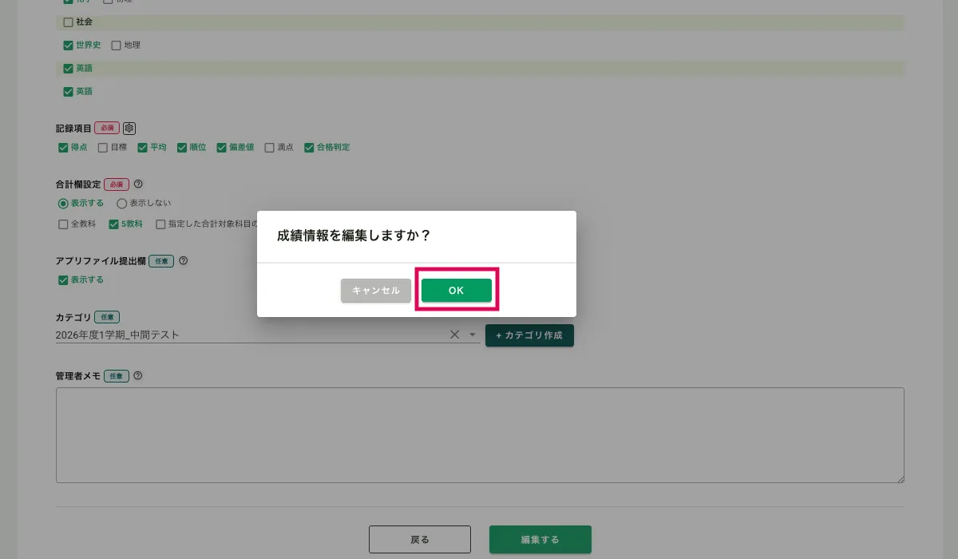Check the 全教科 total checkbox
Screen dimensions: 958x559
tap(63, 224)
